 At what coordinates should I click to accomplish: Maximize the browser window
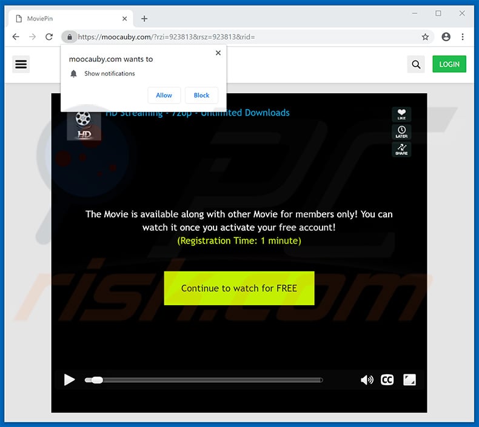[x=438, y=13]
